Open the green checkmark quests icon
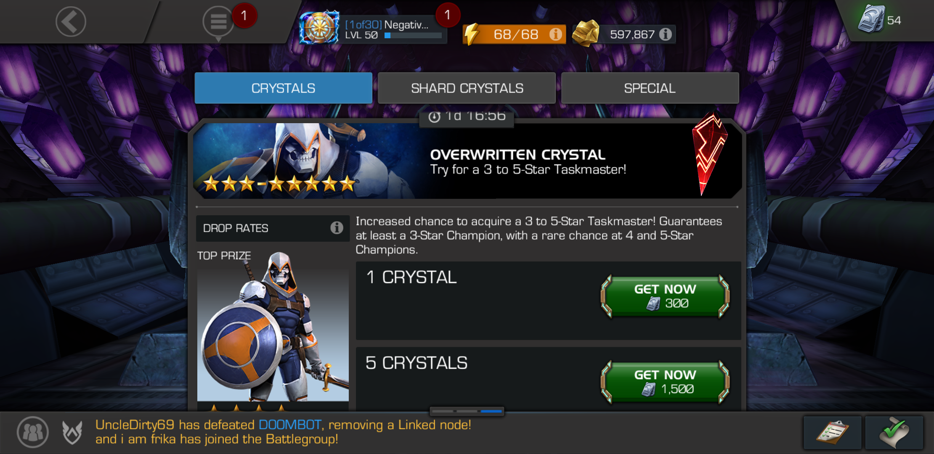This screenshot has width=934, height=454. pyautogui.click(x=894, y=432)
